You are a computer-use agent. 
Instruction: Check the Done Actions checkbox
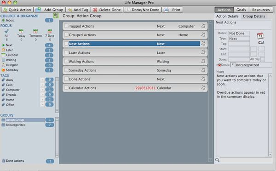tap(66, 79)
